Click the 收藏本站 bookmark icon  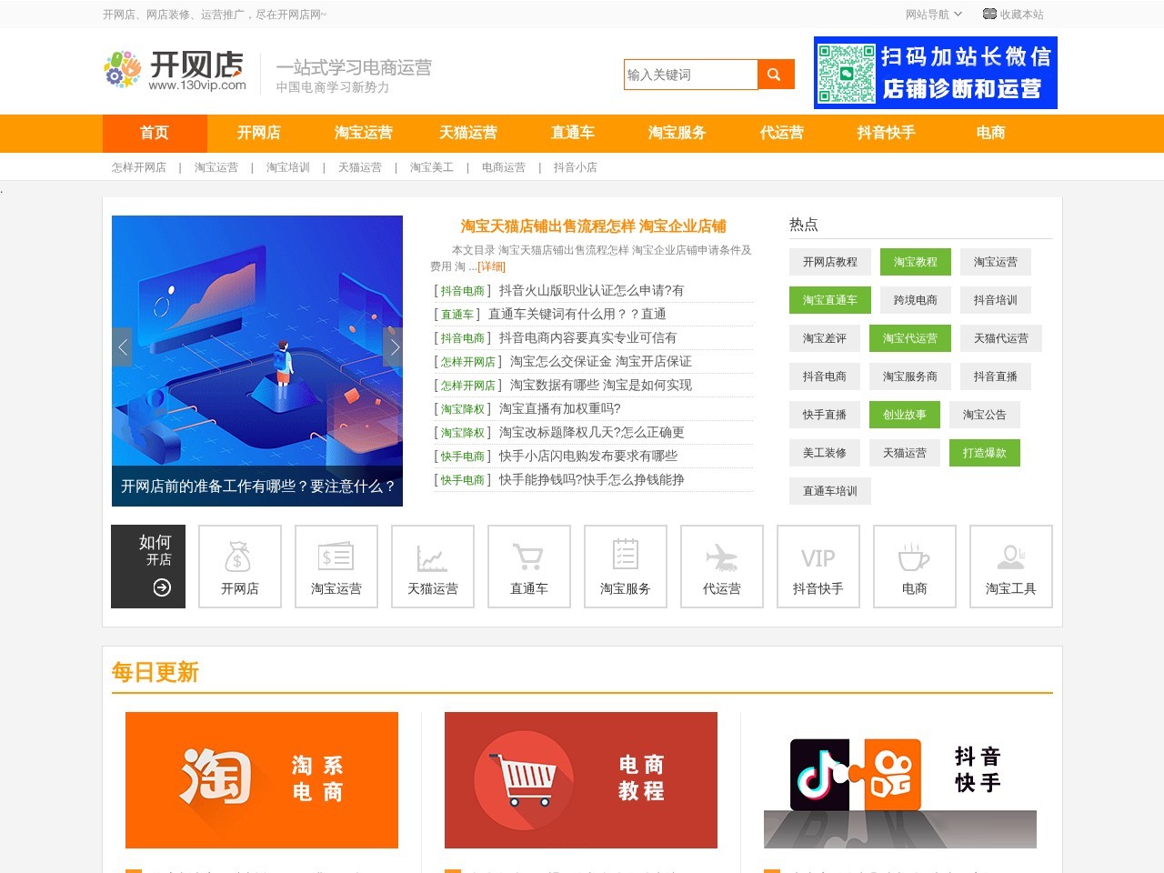(989, 14)
